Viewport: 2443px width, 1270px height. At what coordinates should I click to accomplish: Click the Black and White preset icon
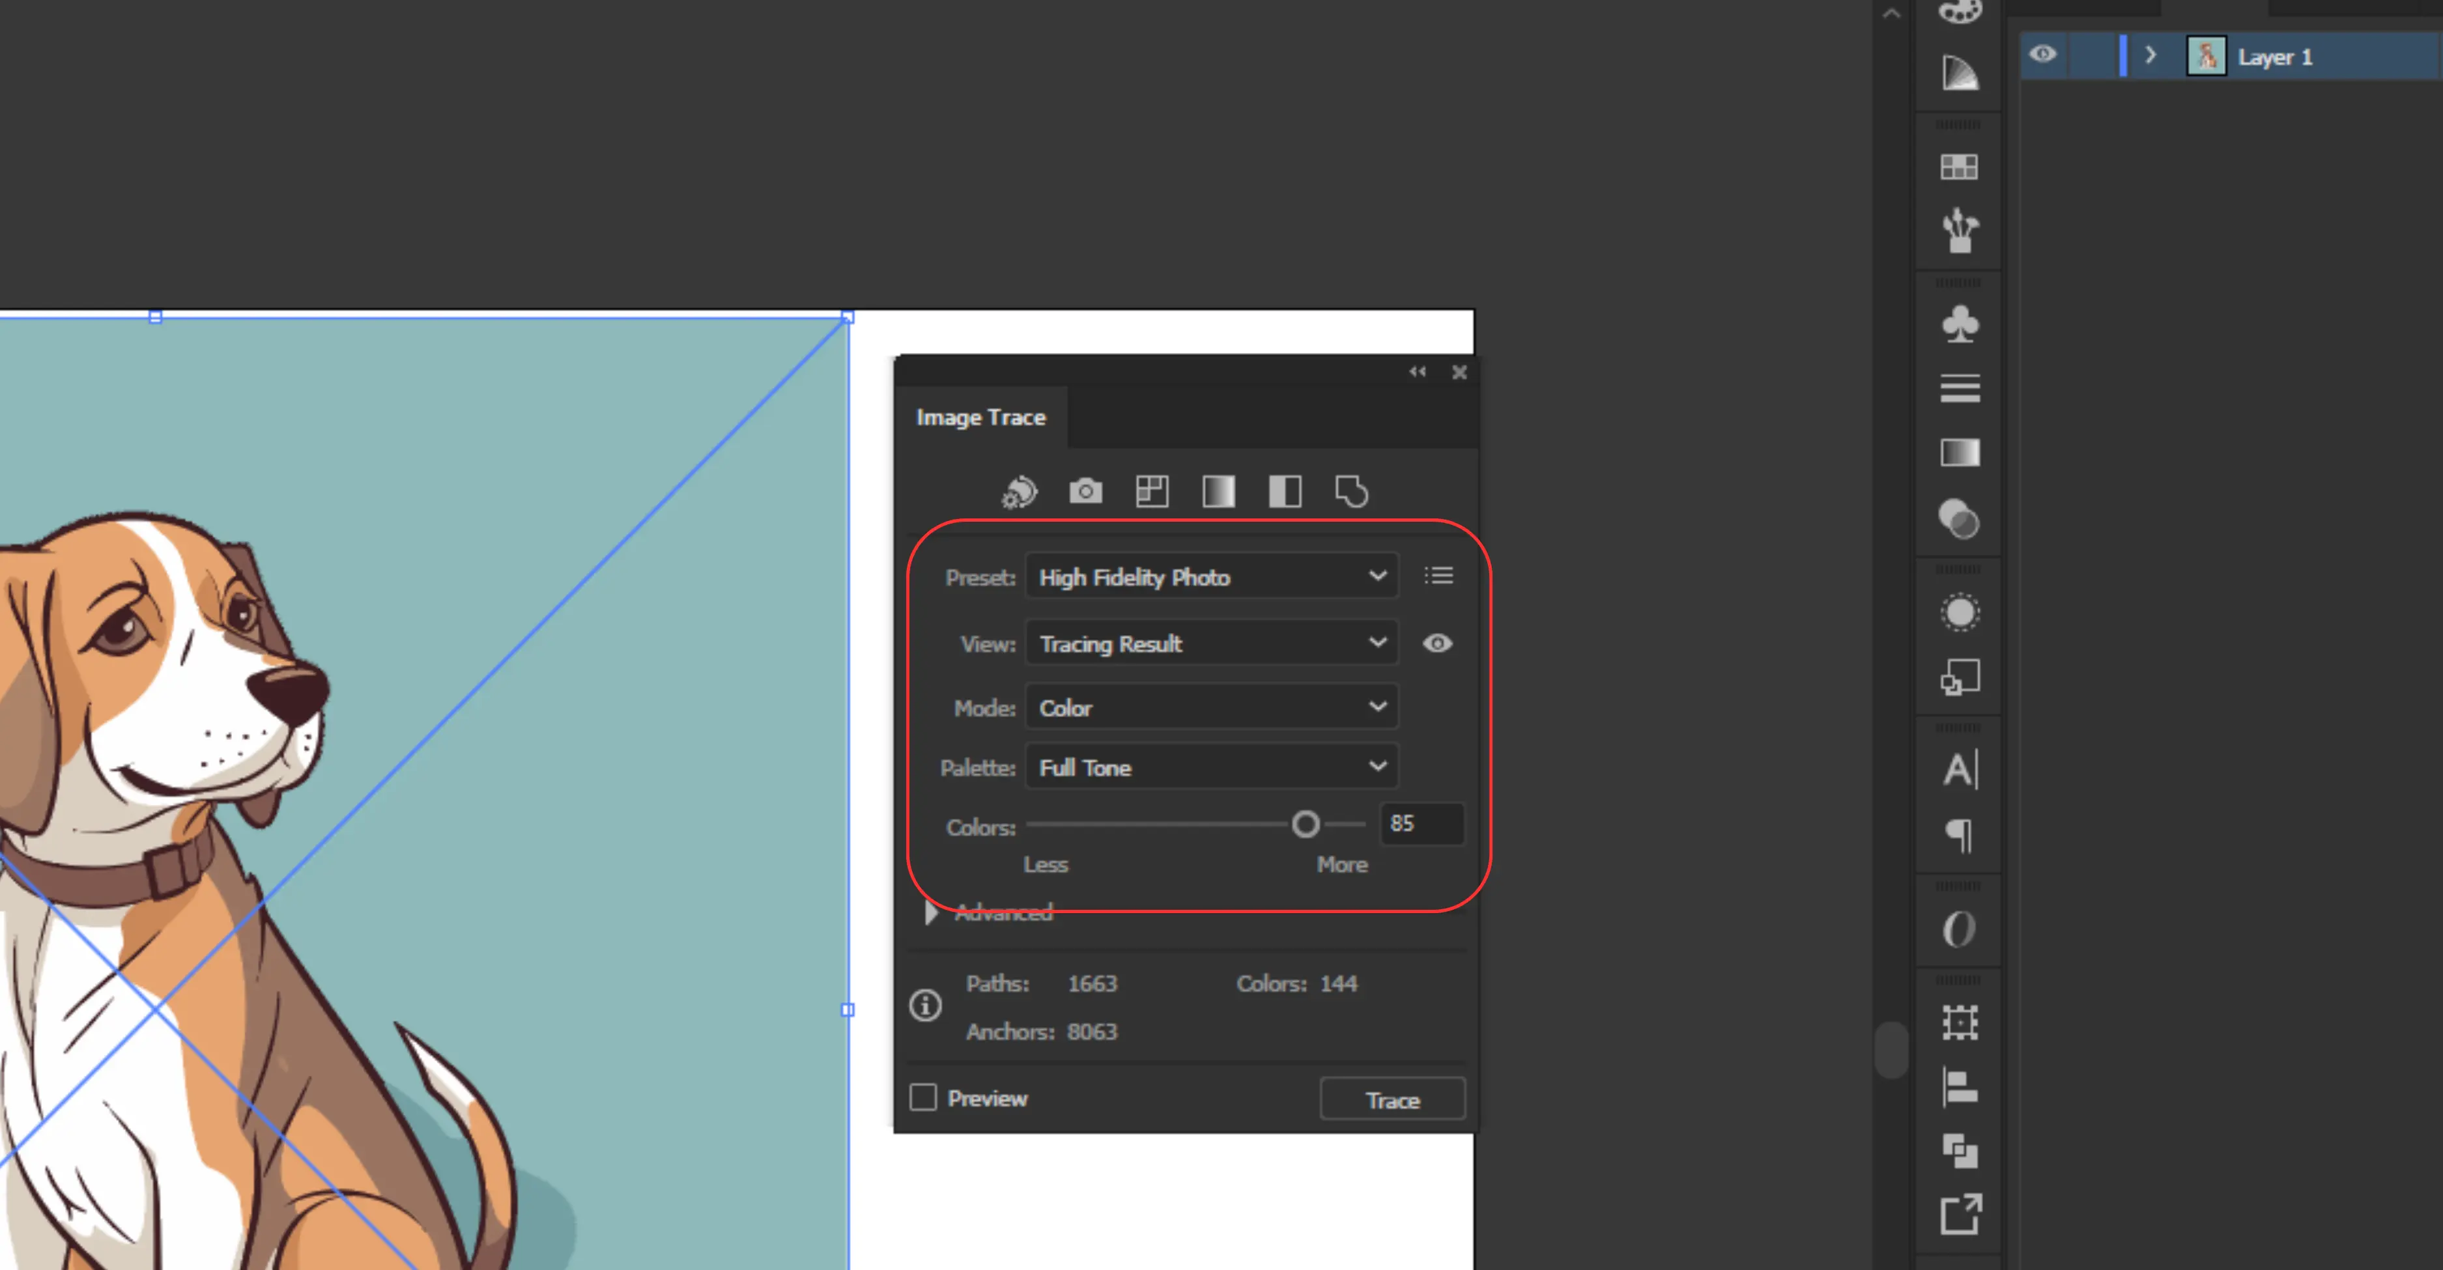coord(1285,491)
